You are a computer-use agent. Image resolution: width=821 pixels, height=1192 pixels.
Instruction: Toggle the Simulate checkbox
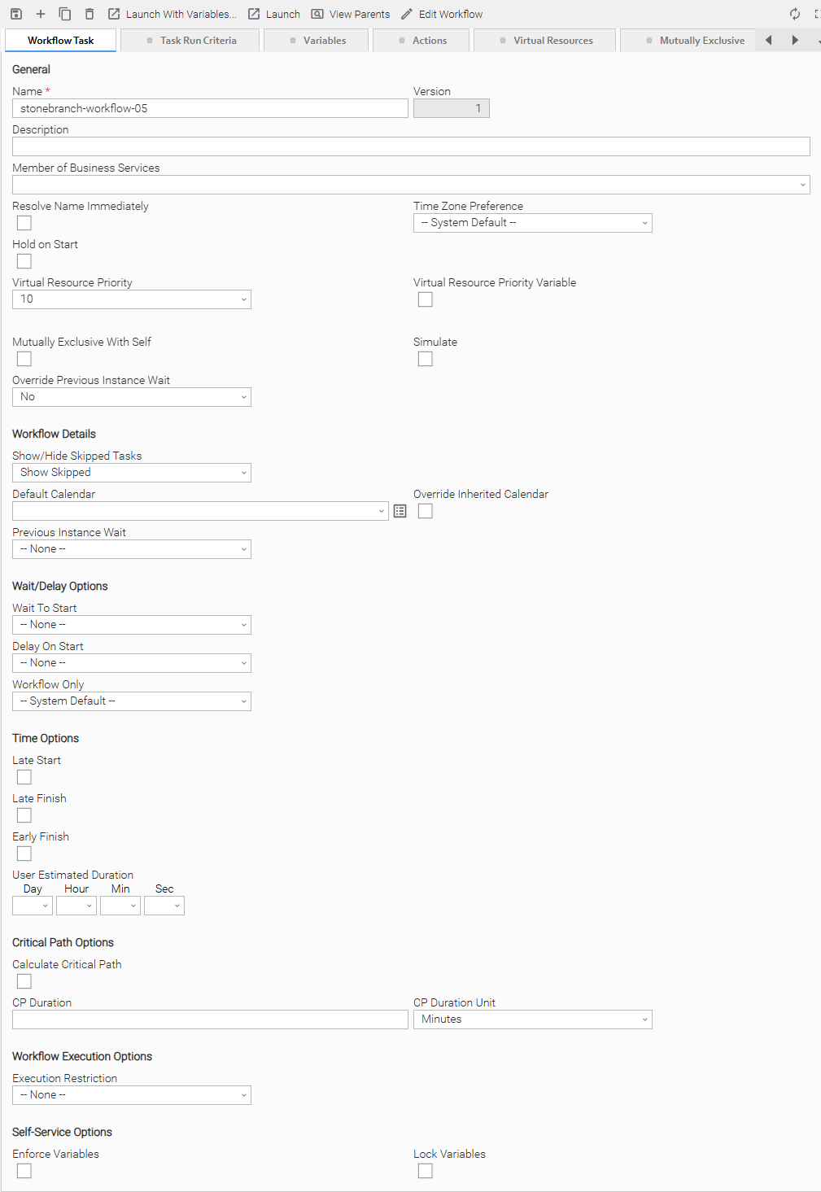tap(425, 359)
